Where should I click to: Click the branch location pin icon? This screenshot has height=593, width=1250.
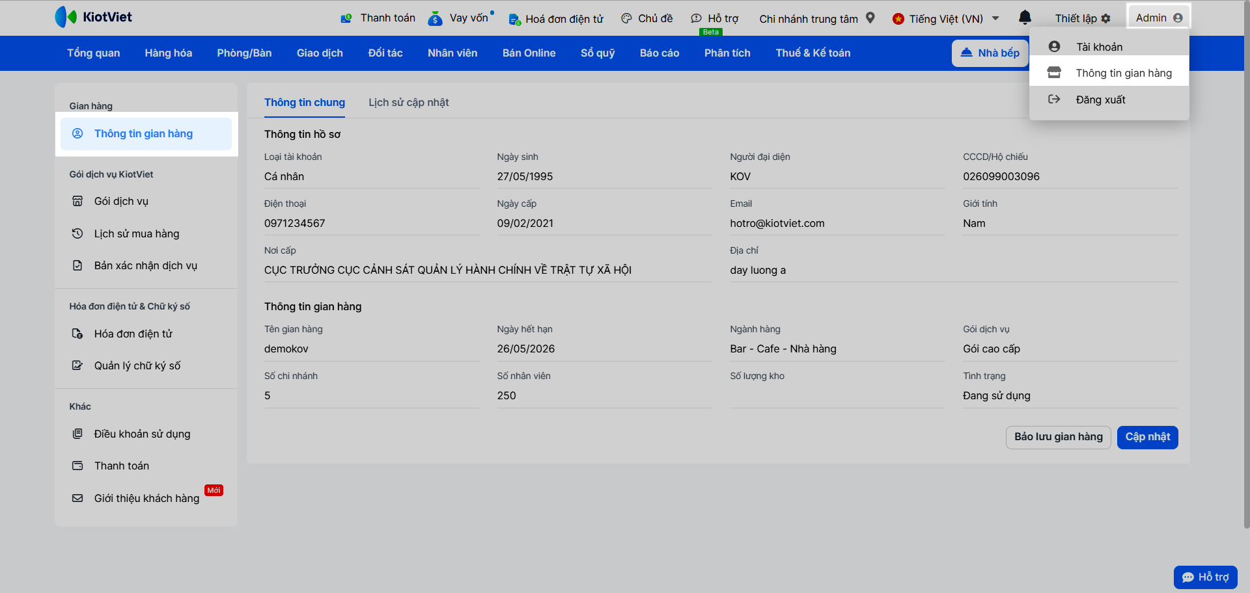[870, 18]
